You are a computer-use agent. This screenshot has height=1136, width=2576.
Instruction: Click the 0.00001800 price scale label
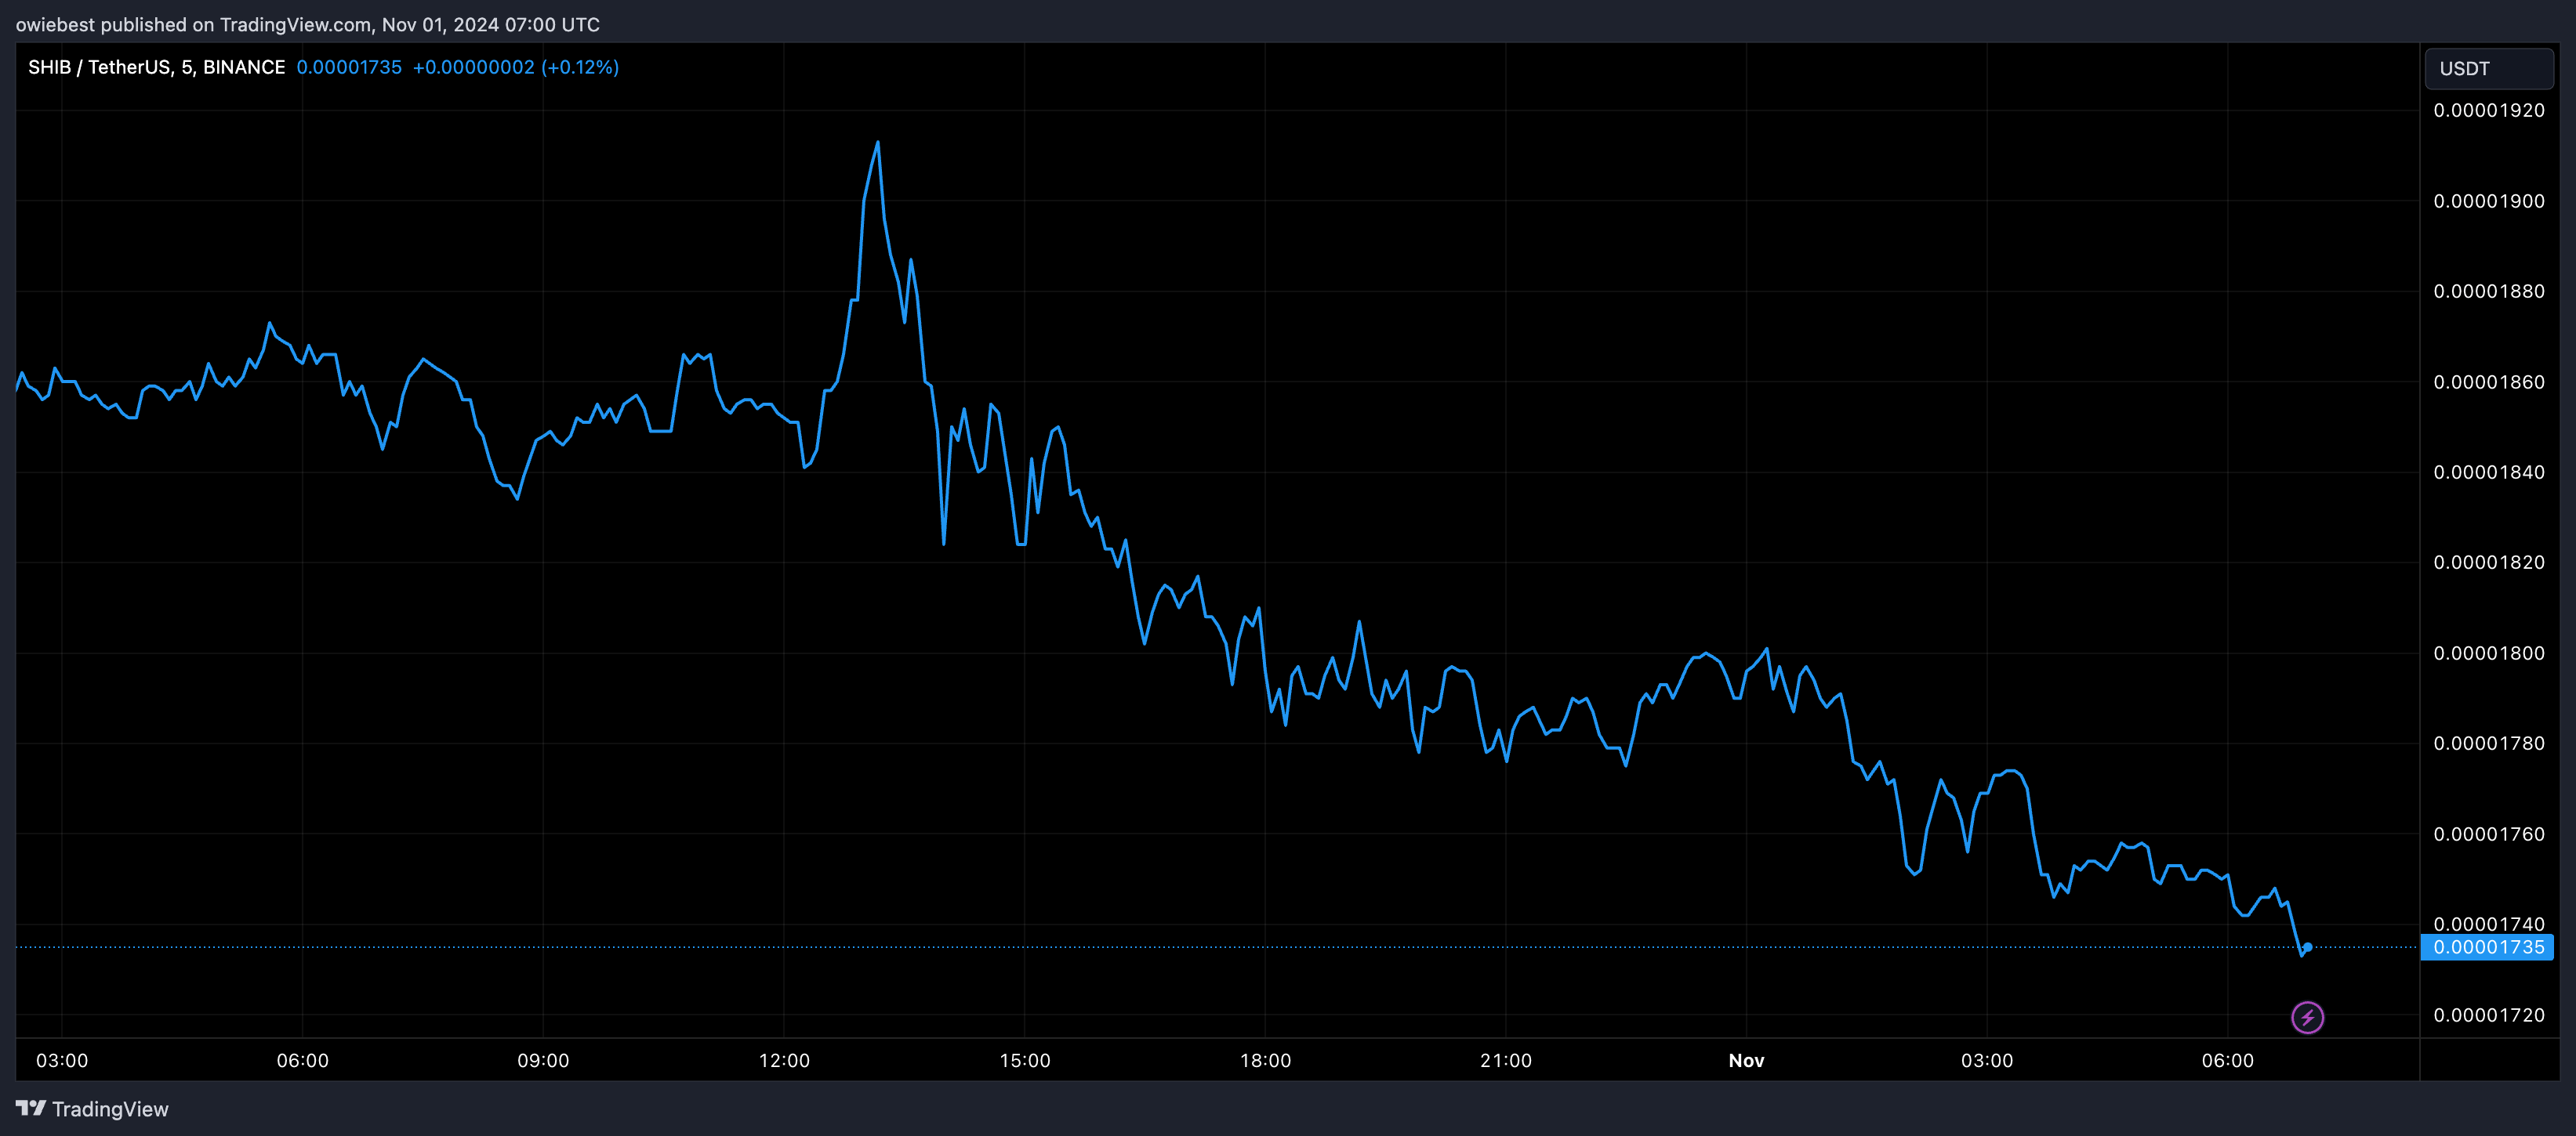coord(2489,653)
